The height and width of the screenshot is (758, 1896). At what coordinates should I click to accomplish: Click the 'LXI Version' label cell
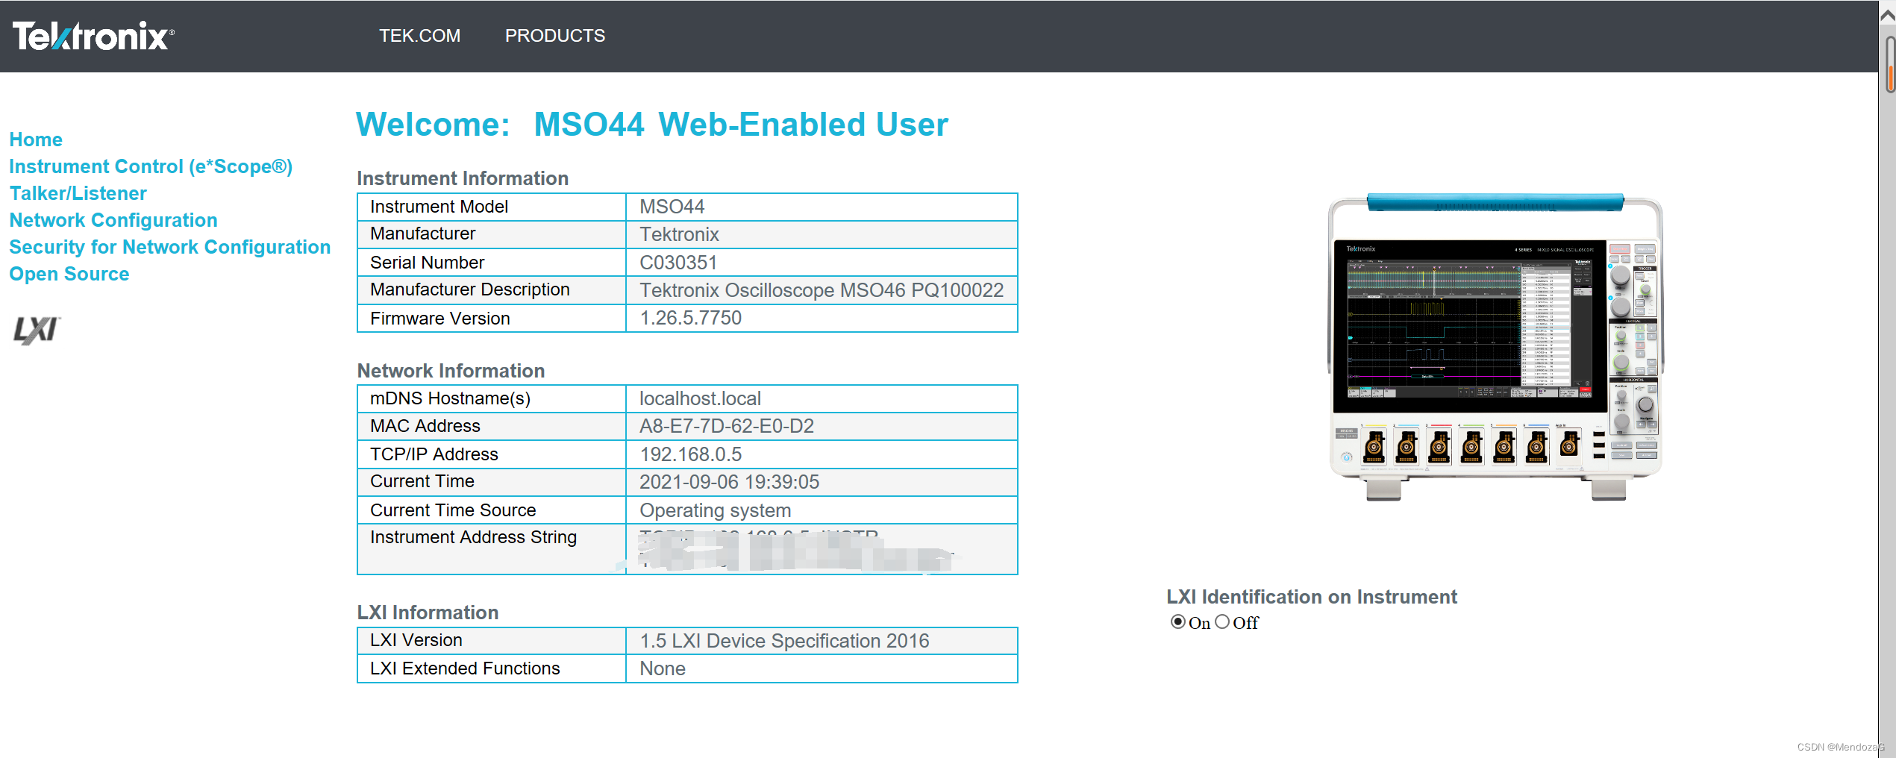coord(491,640)
